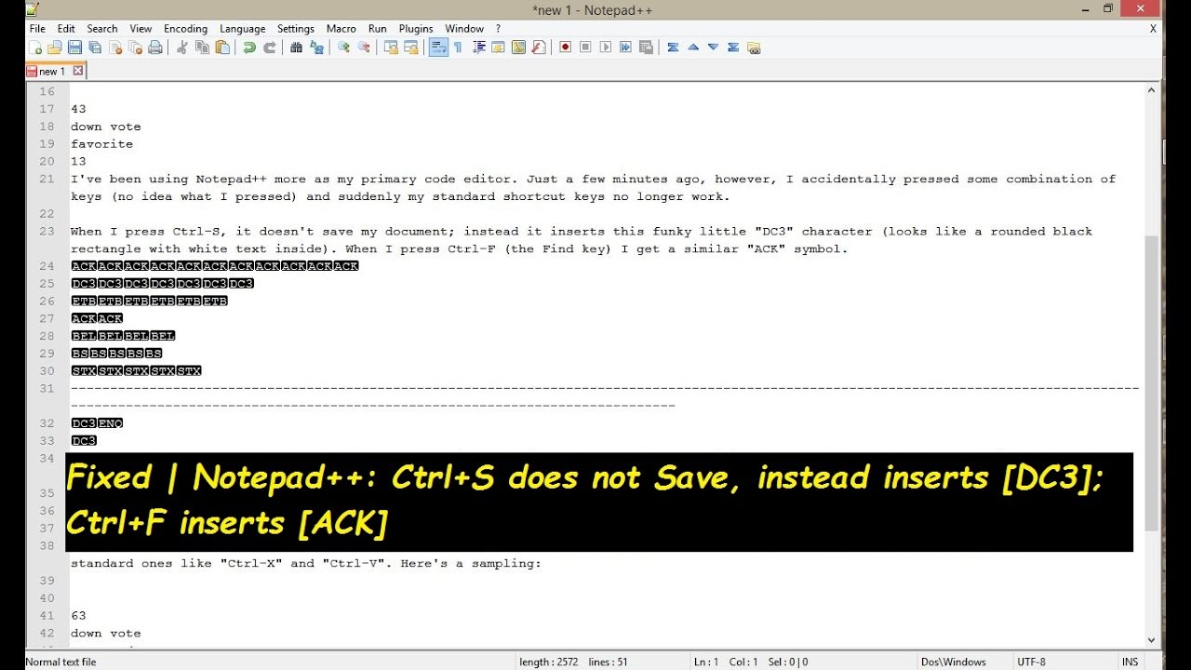
Task: Click the editor vertical scrollbar thumb
Action: [x=1151, y=382]
